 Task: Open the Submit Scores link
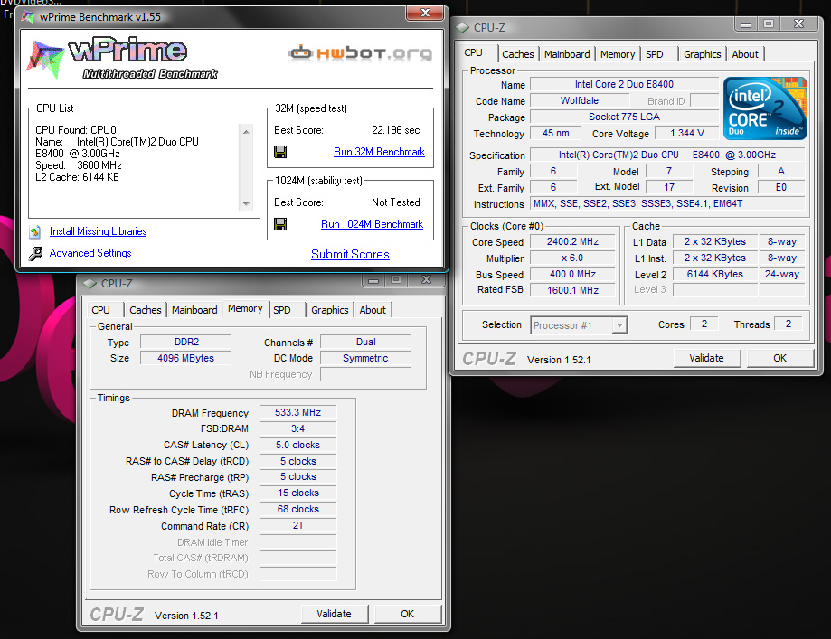(350, 254)
